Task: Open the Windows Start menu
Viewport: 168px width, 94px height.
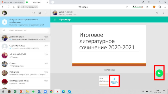Action: tap(3, 92)
